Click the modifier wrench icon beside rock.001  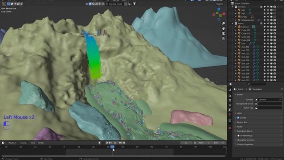[254, 47]
